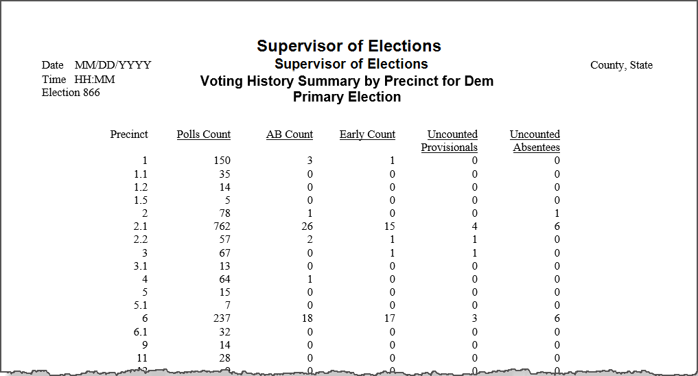Click the Date MM/DD/YYYY field
The image size is (698, 376).
tap(97, 65)
